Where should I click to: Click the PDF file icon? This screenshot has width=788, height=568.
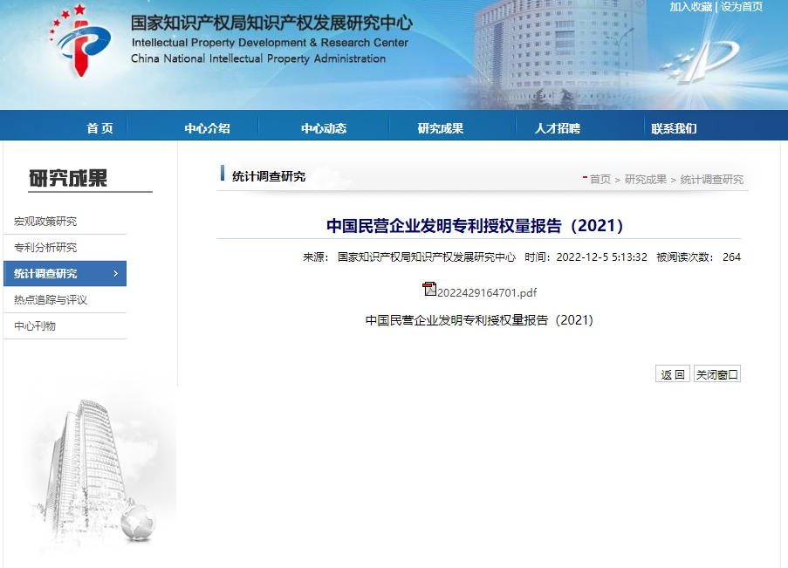point(428,290)
